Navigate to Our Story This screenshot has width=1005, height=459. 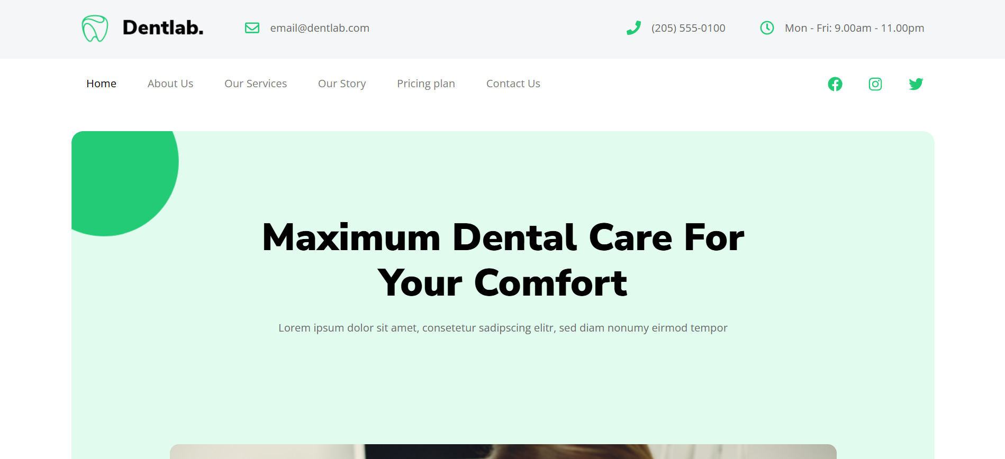tap(342, 84)
